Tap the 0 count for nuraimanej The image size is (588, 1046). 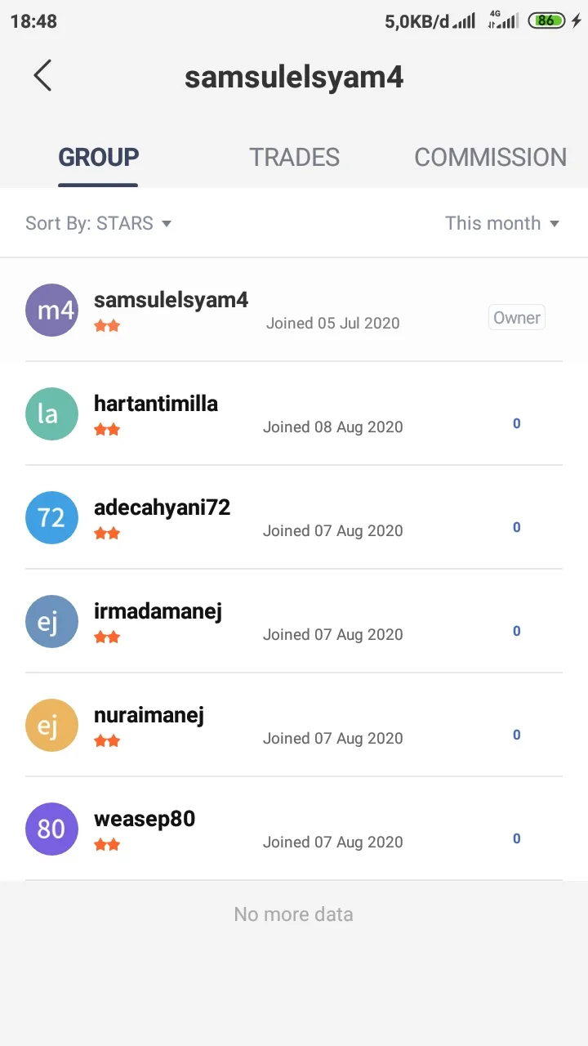click(x=516, y=735)
